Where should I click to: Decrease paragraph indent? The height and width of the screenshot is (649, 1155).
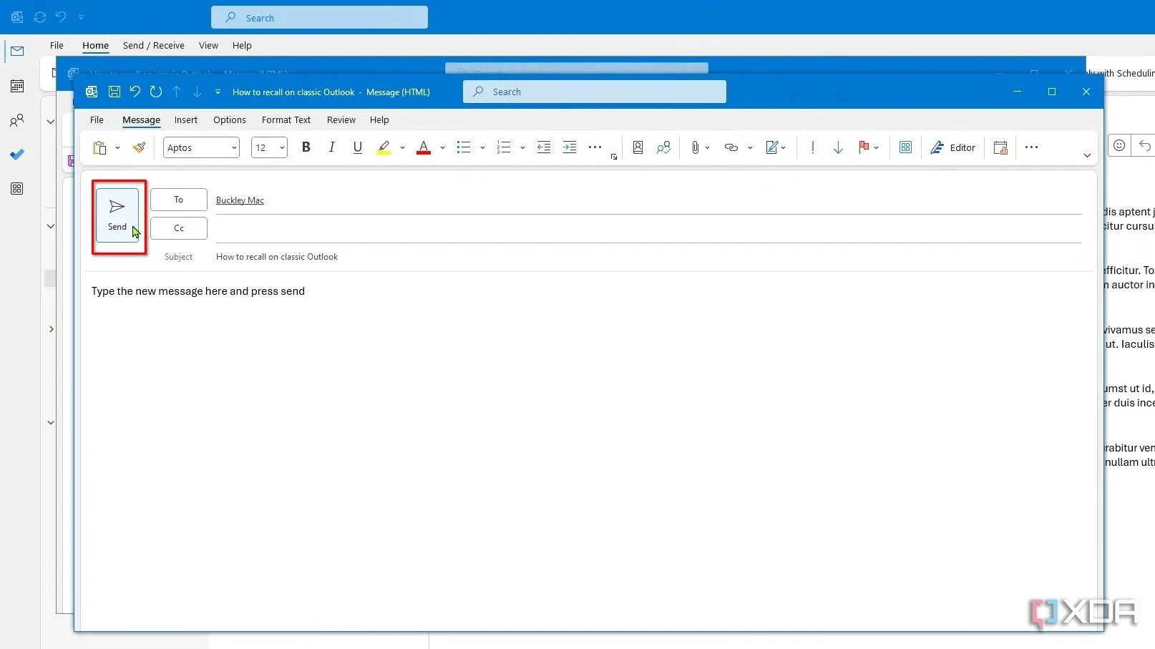(x=544, y=147)
